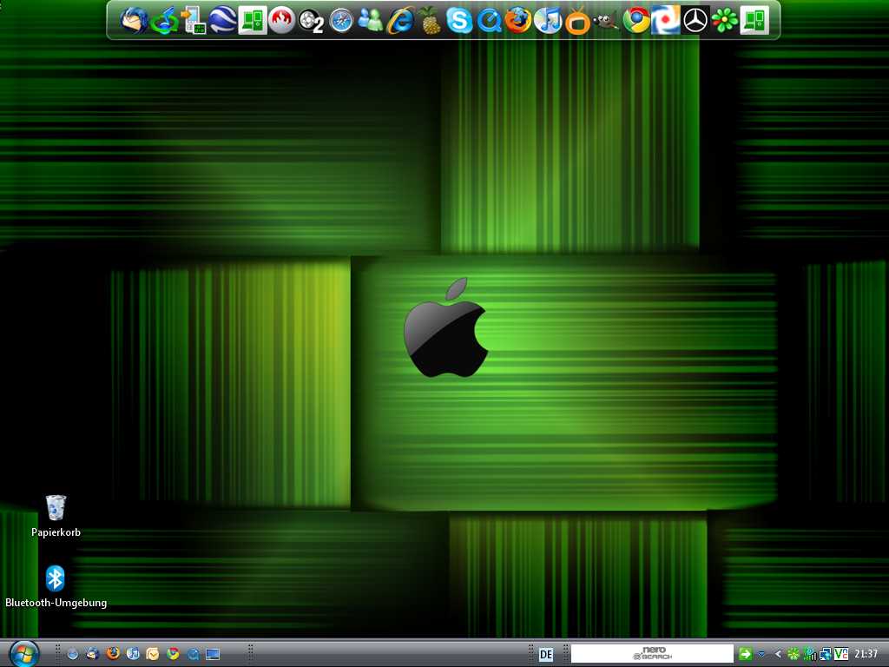Launch Safari compass icon in the dock

(341, 21)
